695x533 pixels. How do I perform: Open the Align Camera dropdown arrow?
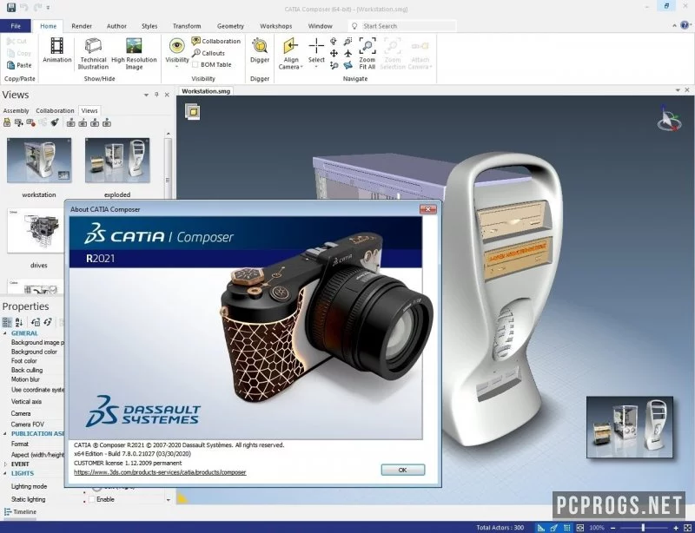pyautogui.click(x=301, y=68)
